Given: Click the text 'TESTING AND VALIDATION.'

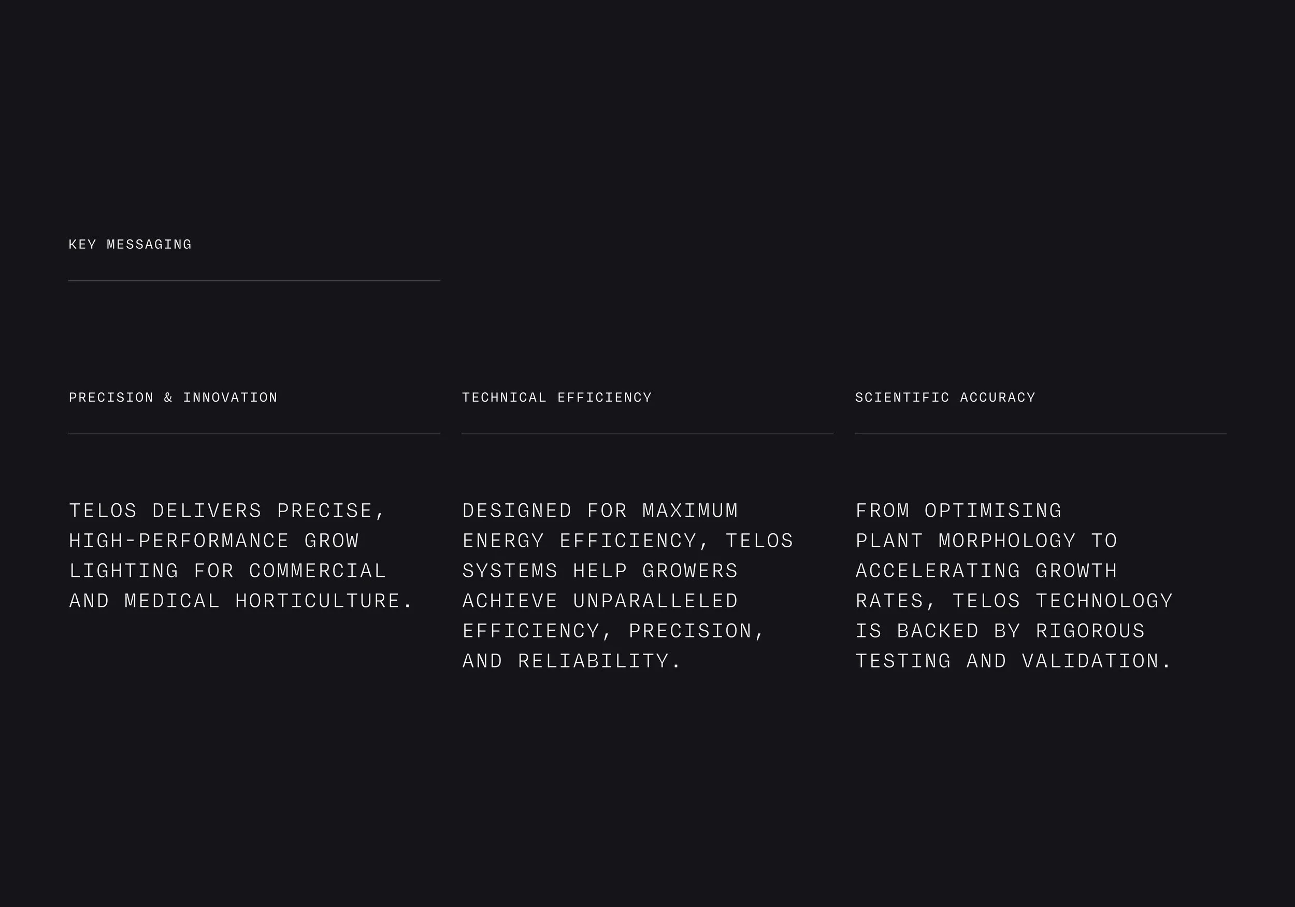Looking at the screenshot, I should point(1014,661).
